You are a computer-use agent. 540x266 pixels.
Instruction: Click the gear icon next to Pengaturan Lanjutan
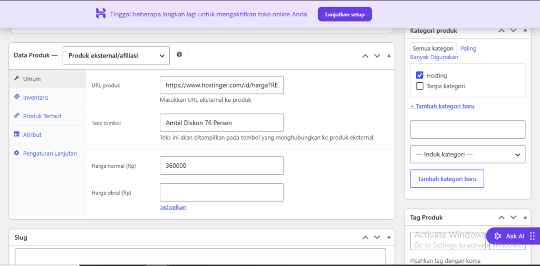16,153
